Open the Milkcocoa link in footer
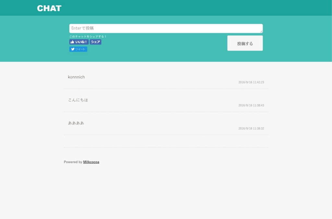Viewport: 332px width, 219px height. pyautogui.click(x=91, y=162)
